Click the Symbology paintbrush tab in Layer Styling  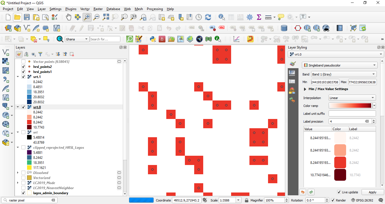[x=292, y=64]
